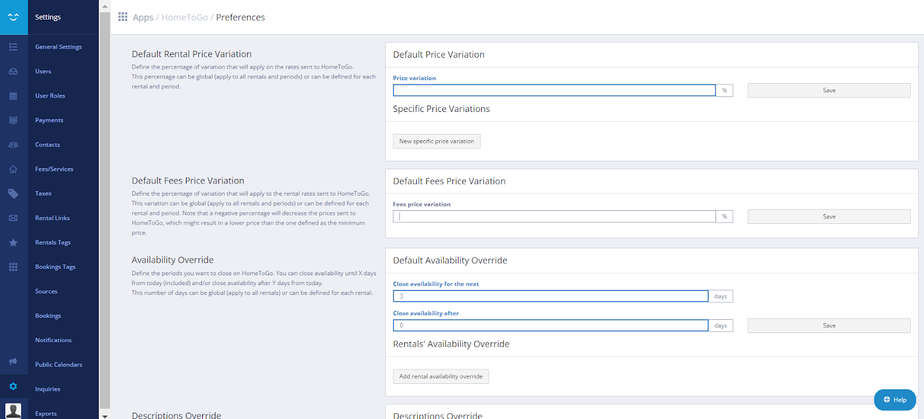Screen dimensions: 924x419
Task: Focus the Close availability after field
Action: tap(550, 326)
